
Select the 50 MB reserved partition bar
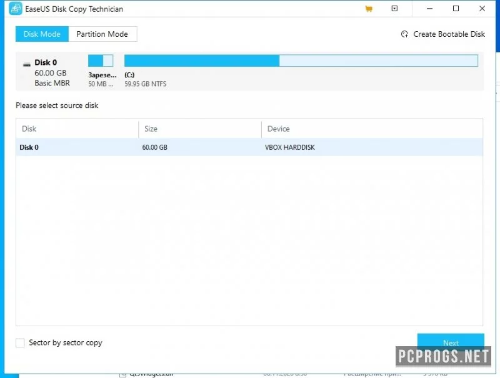[101, 61]
